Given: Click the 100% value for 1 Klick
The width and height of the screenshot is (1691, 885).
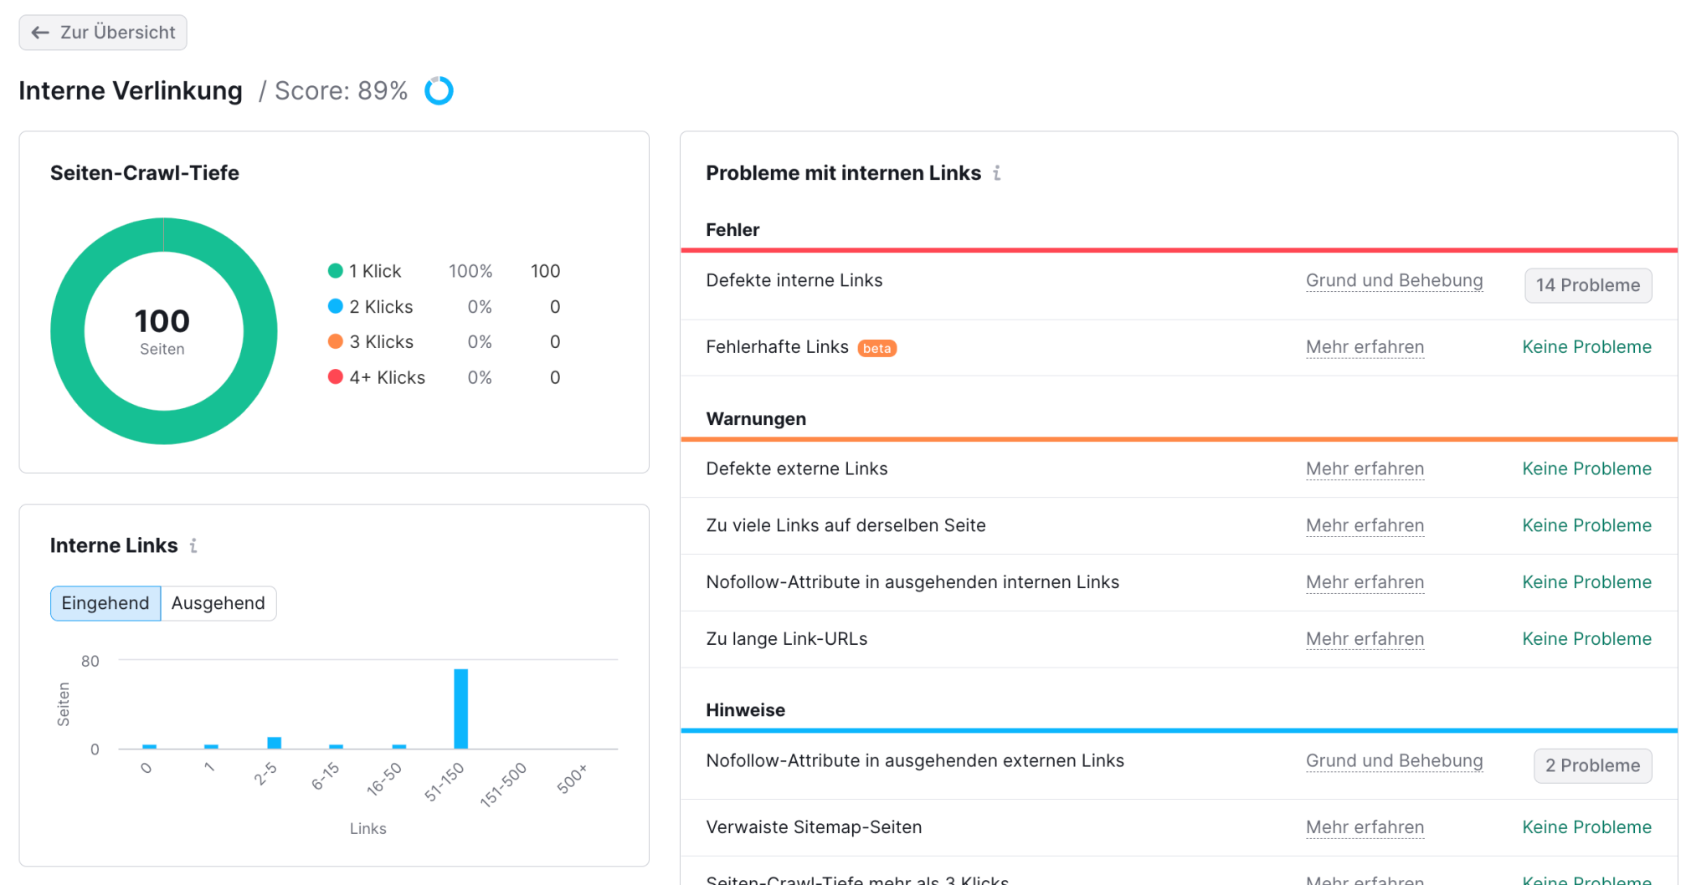Looking at the screenshot, I should [x=470, y=271].
